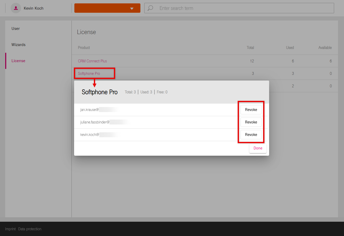Select License in the sidebar menu
344x236 pixels.
coord(18,61)
